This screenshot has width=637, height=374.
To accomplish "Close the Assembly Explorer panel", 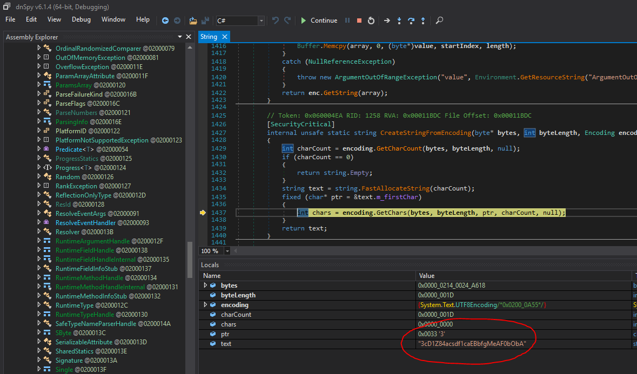I will tap(189, 37).
